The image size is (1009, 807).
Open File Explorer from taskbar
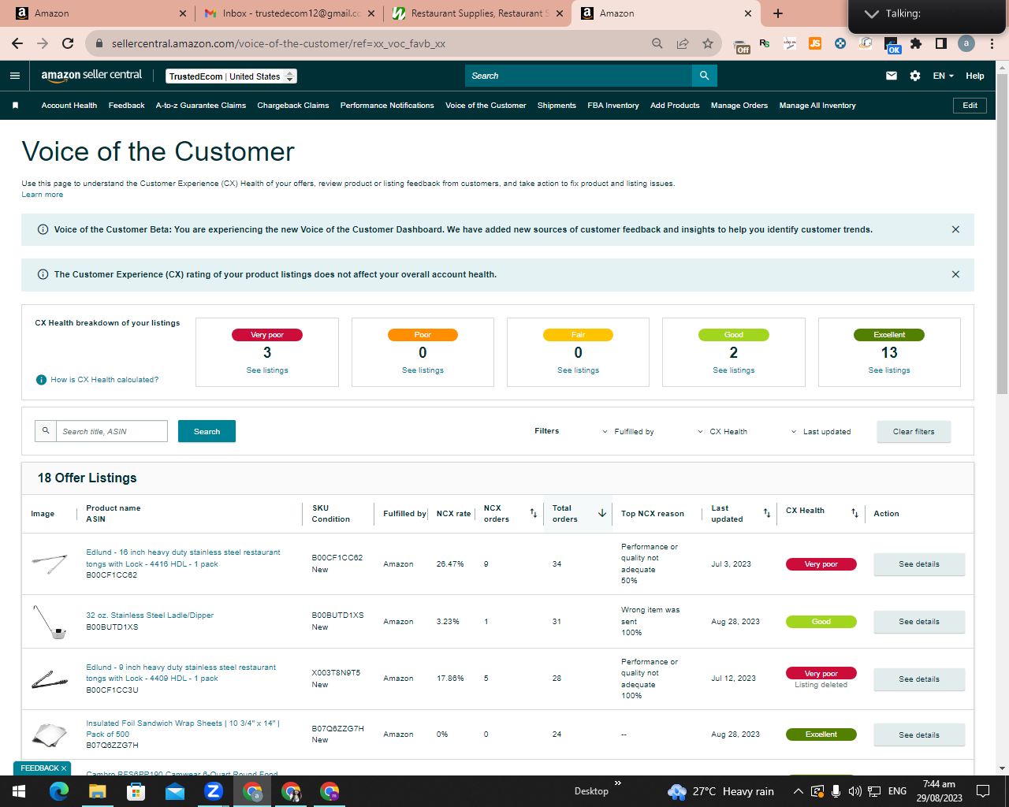click(x=97, y=791)
